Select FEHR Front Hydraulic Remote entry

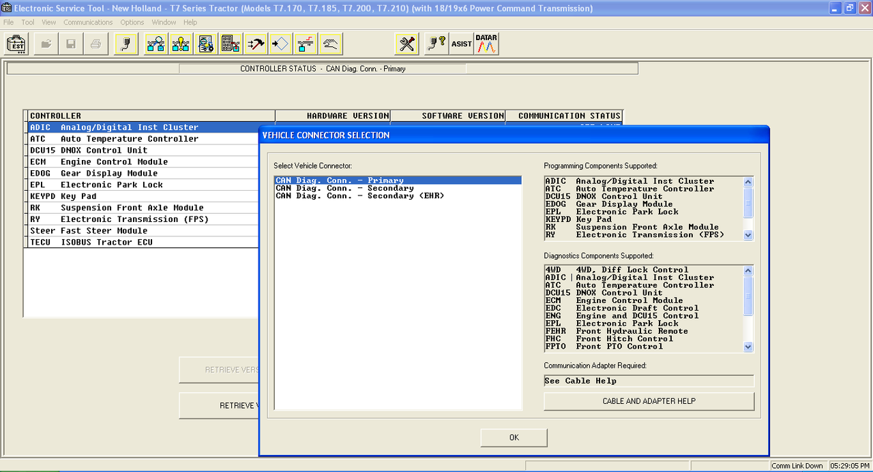click(643, 331)
